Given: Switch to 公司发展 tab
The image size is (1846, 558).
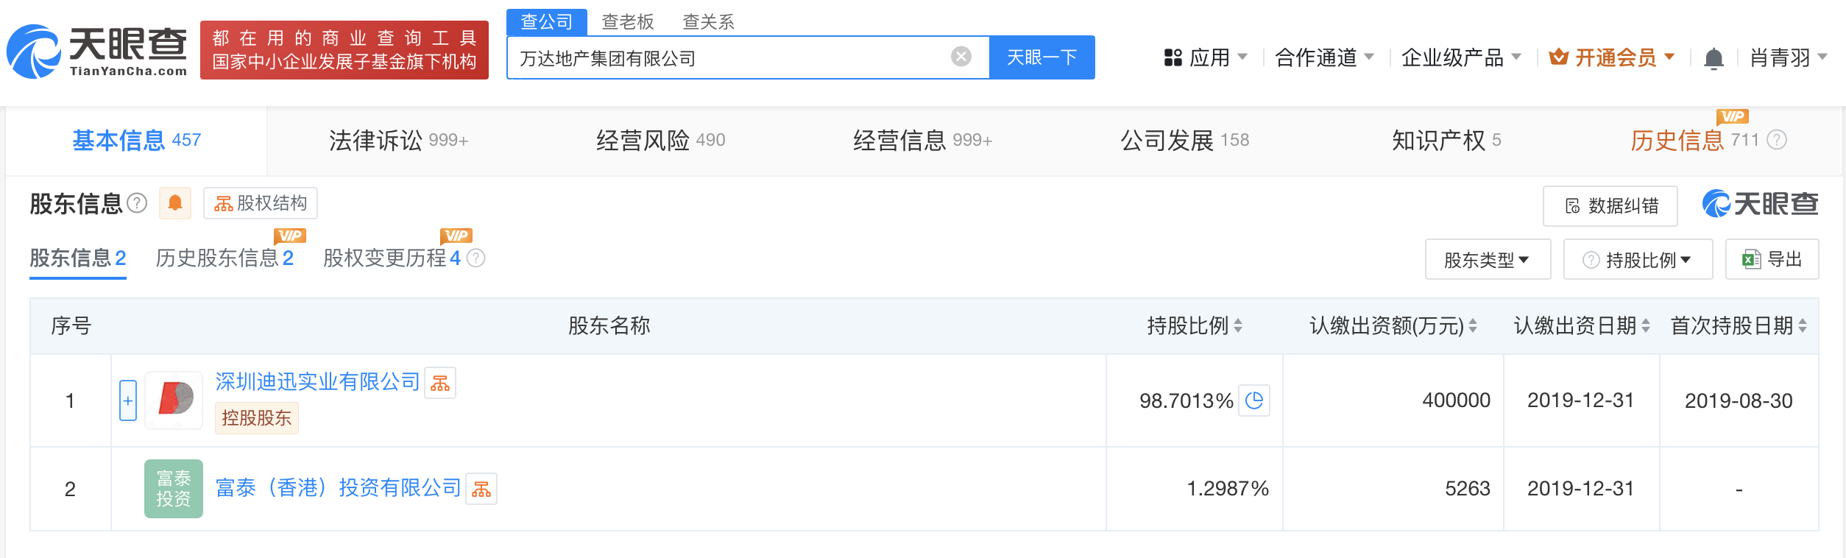Looking at the screenshot, I should coord(1184,140).
